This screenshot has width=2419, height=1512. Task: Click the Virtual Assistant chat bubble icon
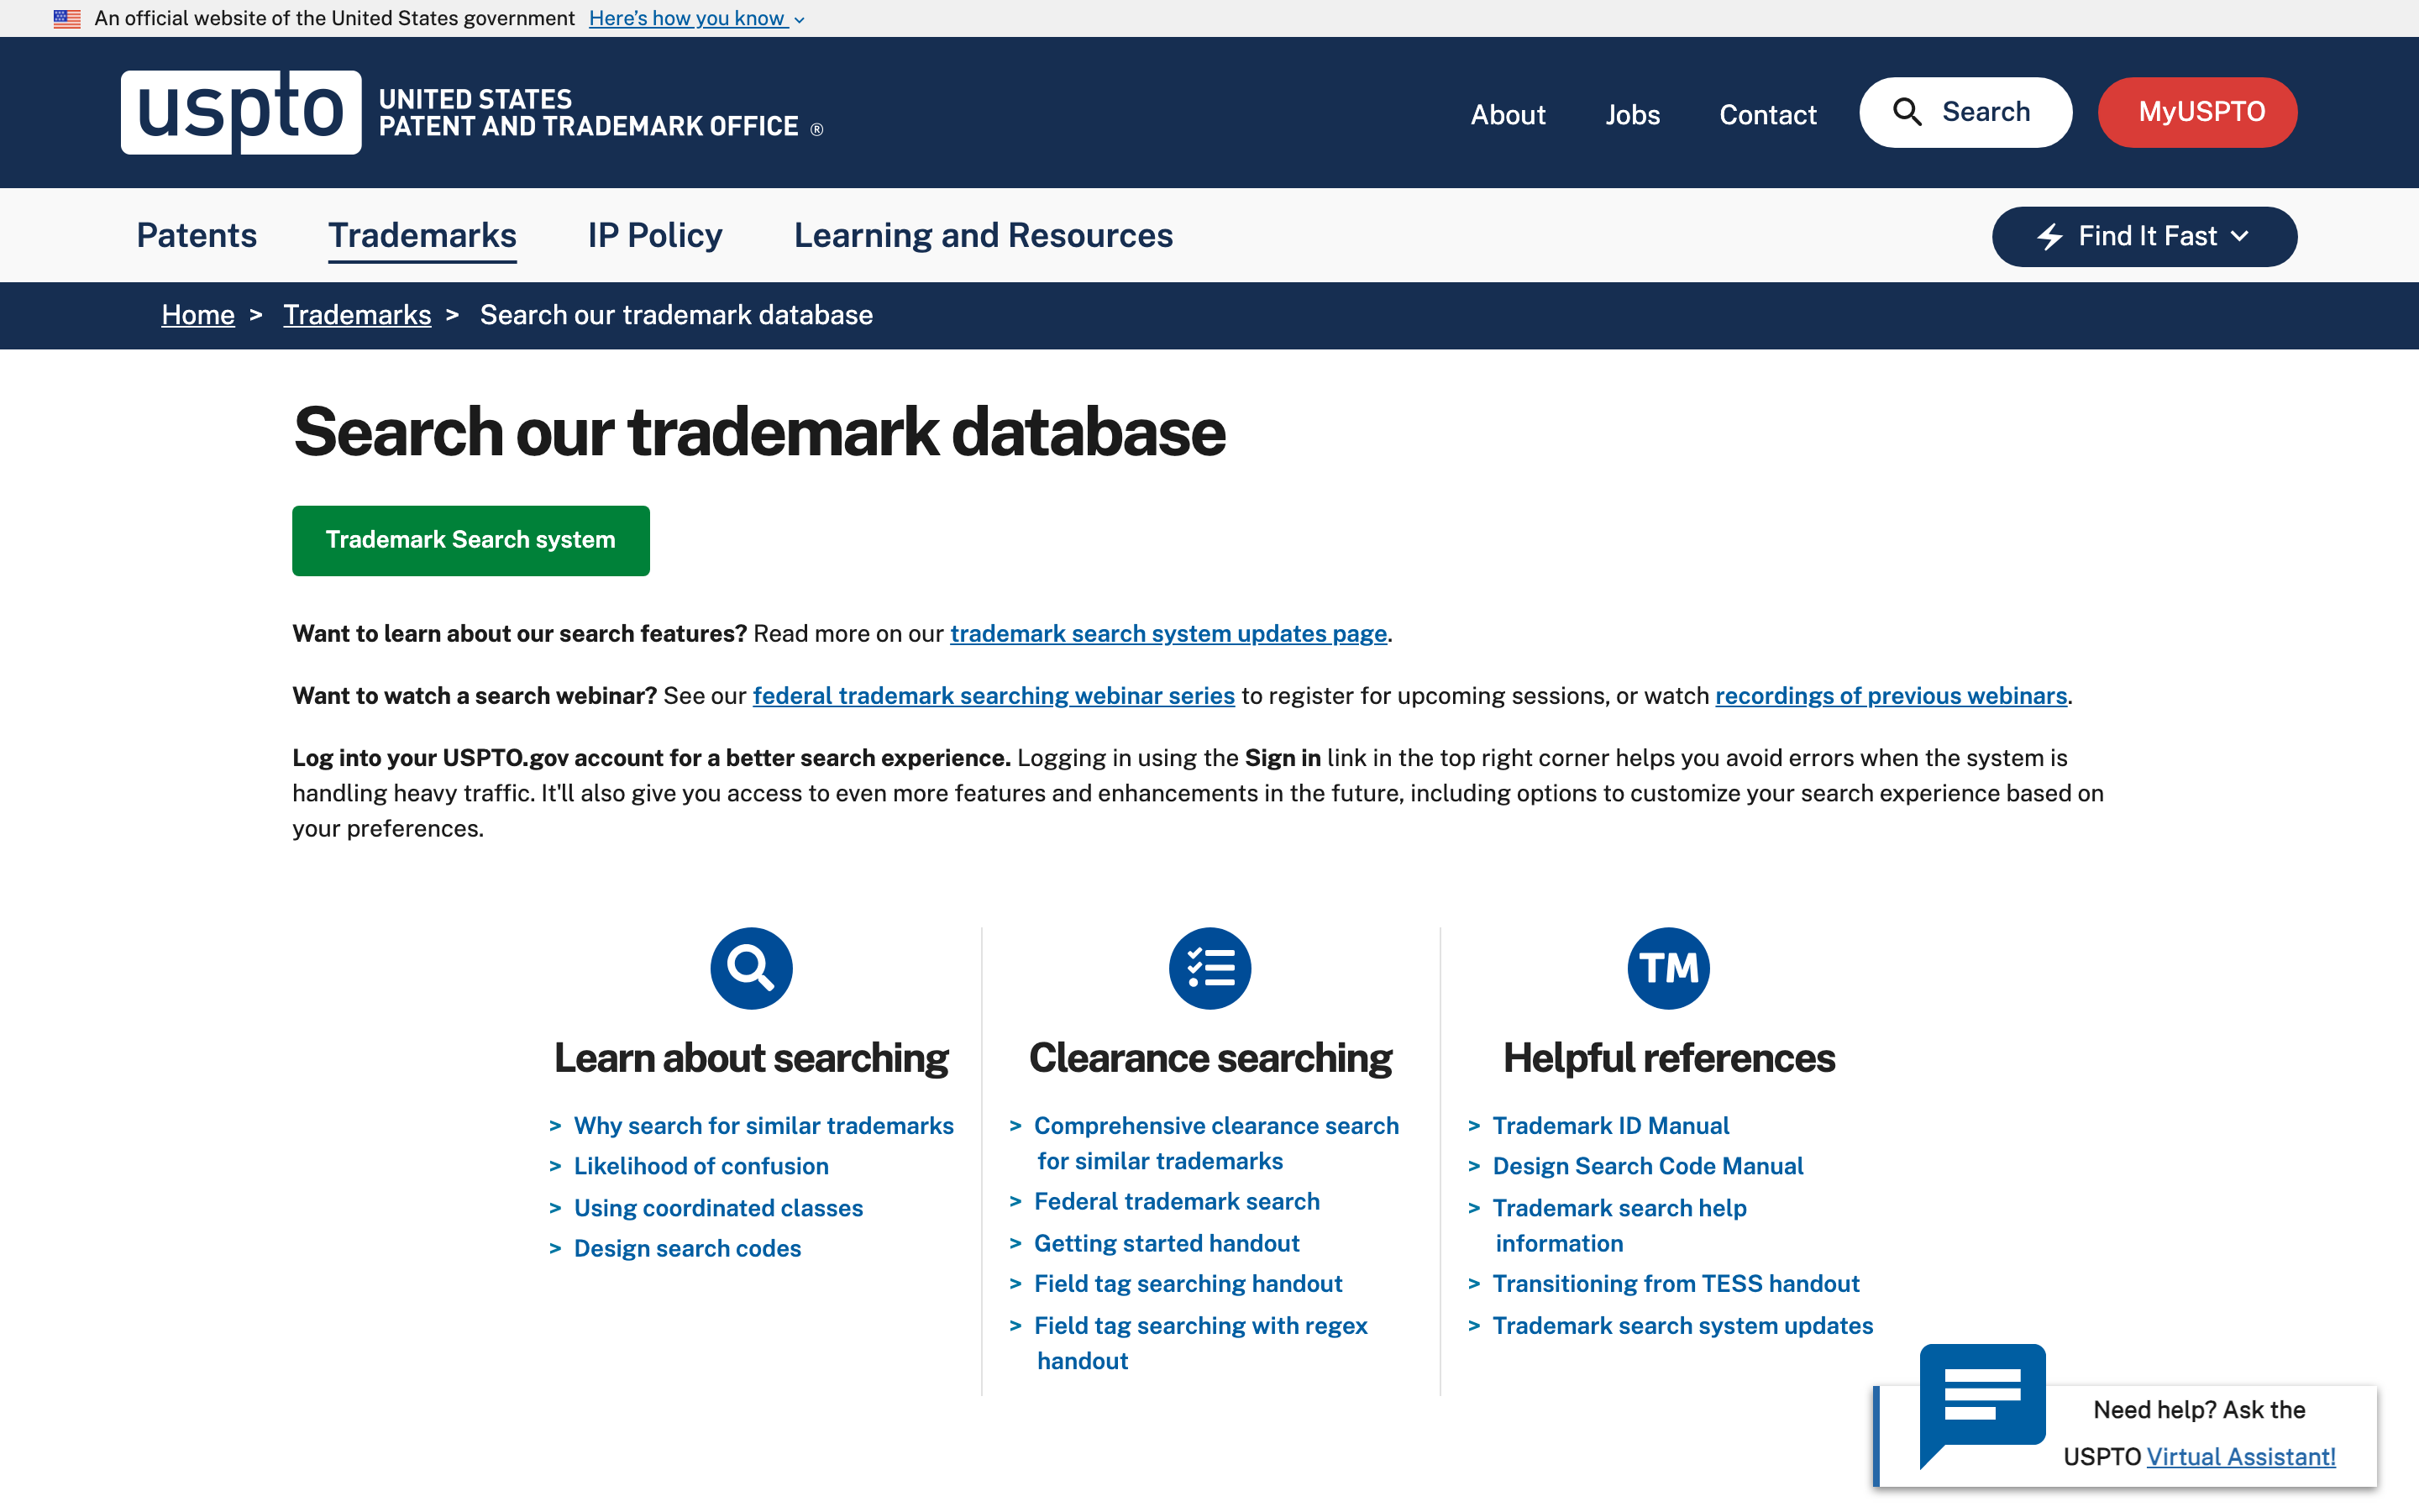(x=1982, y=1405)
